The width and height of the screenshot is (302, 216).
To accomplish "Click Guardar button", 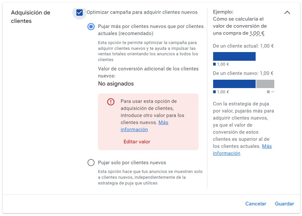I will [284, 204].
